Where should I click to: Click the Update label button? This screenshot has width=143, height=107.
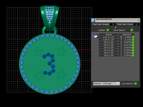[102, 30]
